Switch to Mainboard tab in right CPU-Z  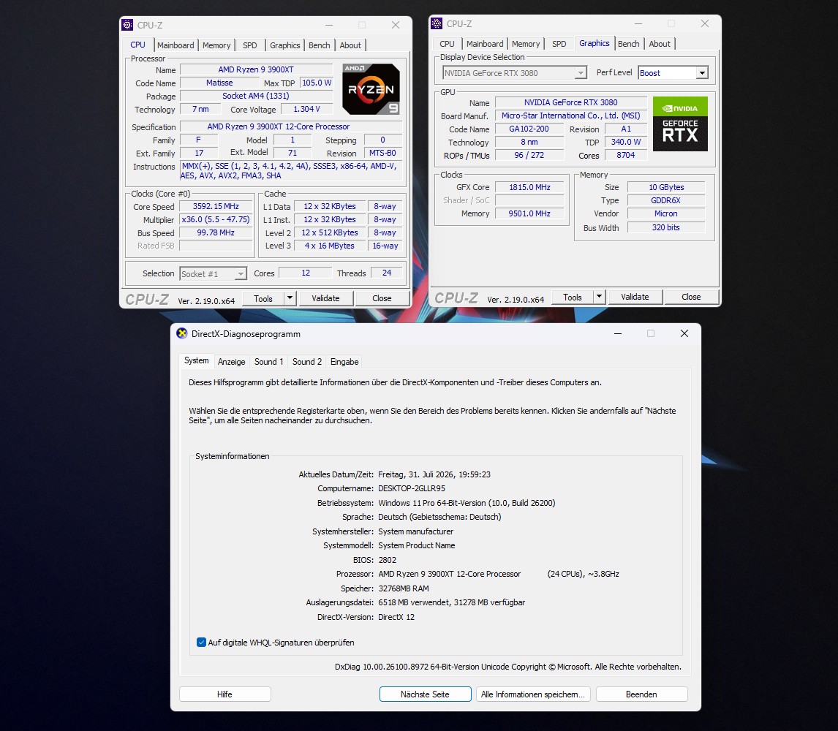point(485,44)
